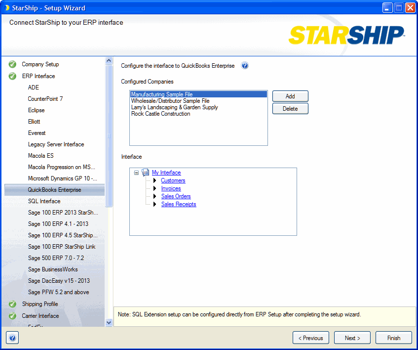Screen dimensions: 418x350
Task: Click the Delete company button
Action: (290, 109)
